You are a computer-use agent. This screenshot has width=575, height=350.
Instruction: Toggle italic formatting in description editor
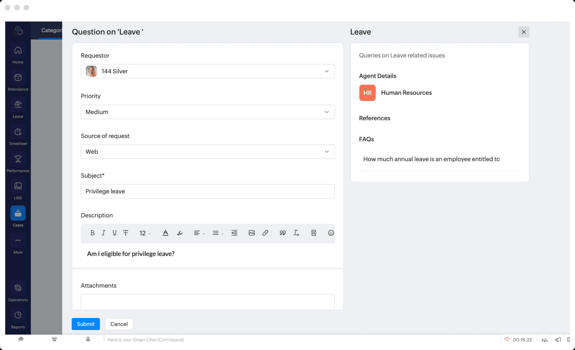pos(103,233)
